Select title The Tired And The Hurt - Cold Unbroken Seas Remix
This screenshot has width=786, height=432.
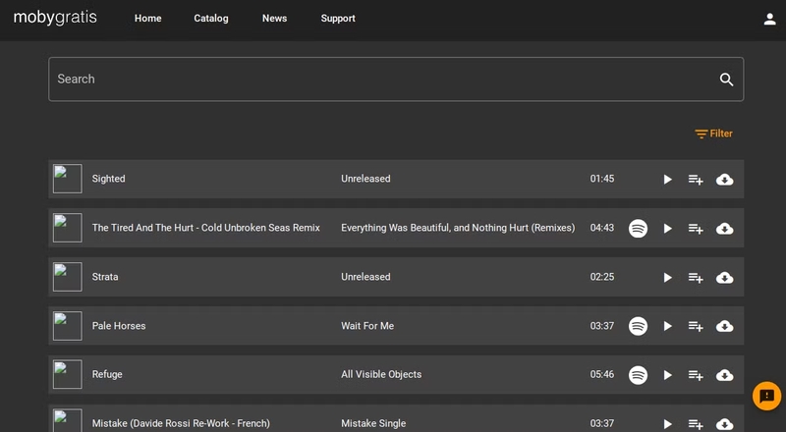point(206,228)
